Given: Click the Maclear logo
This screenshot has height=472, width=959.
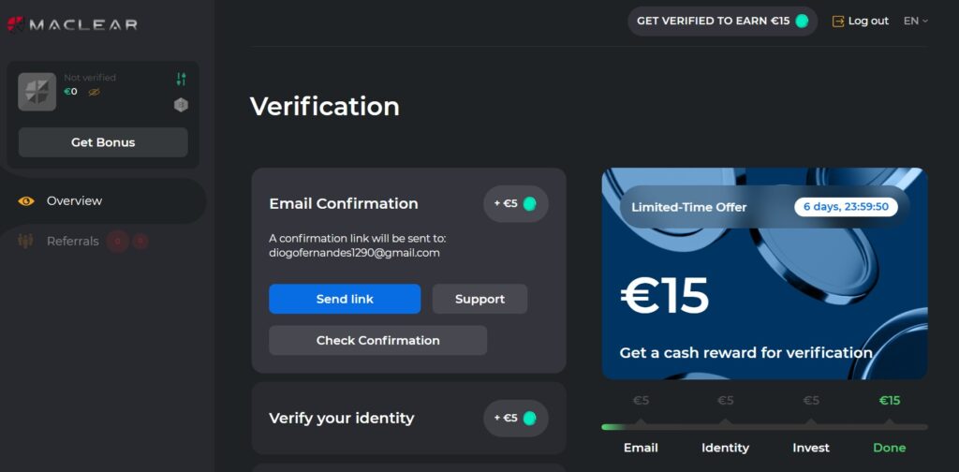Looking at the screenshot, I should [72, 24].
